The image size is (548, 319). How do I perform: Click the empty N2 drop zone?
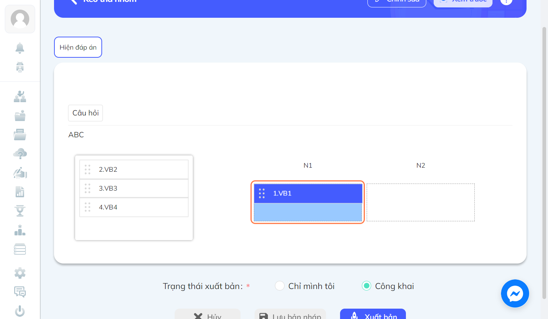(421, 202)
